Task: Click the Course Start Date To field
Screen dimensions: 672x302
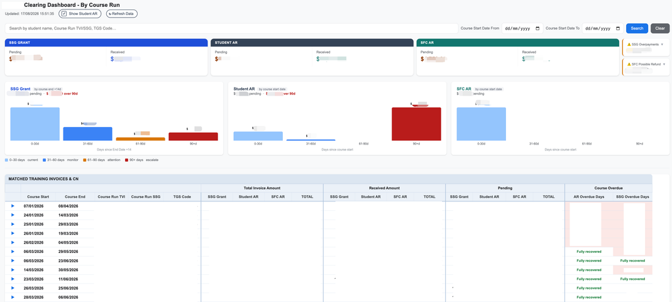Action: tap(602, 28)
